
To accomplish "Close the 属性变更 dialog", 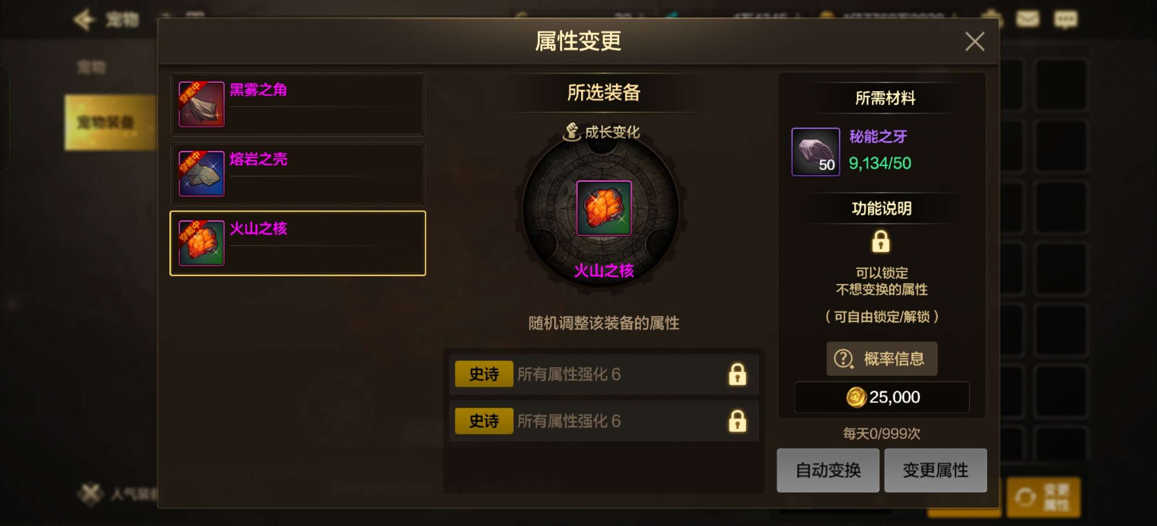I will 975,41.
